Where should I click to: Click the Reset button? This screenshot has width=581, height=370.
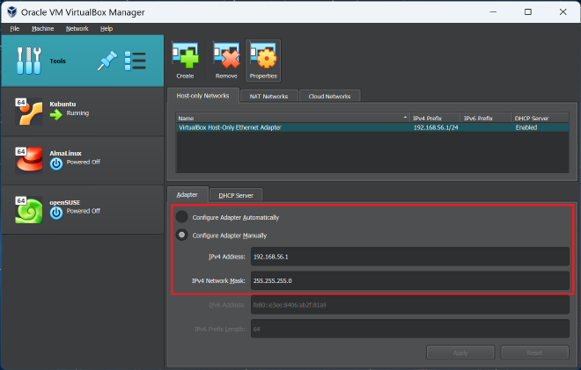[534, 352]
